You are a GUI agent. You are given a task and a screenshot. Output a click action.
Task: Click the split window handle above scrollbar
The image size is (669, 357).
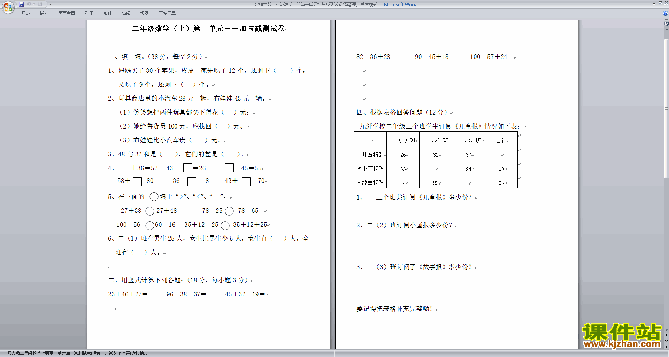tap(666, 20)
